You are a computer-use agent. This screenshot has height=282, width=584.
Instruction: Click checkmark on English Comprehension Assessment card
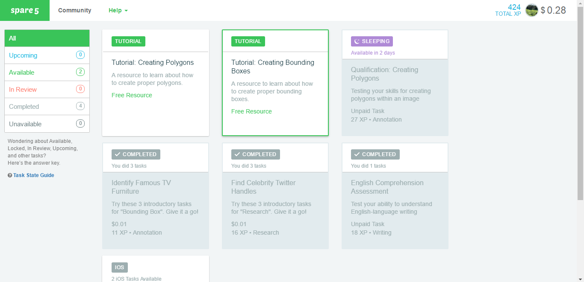[357, 154]
